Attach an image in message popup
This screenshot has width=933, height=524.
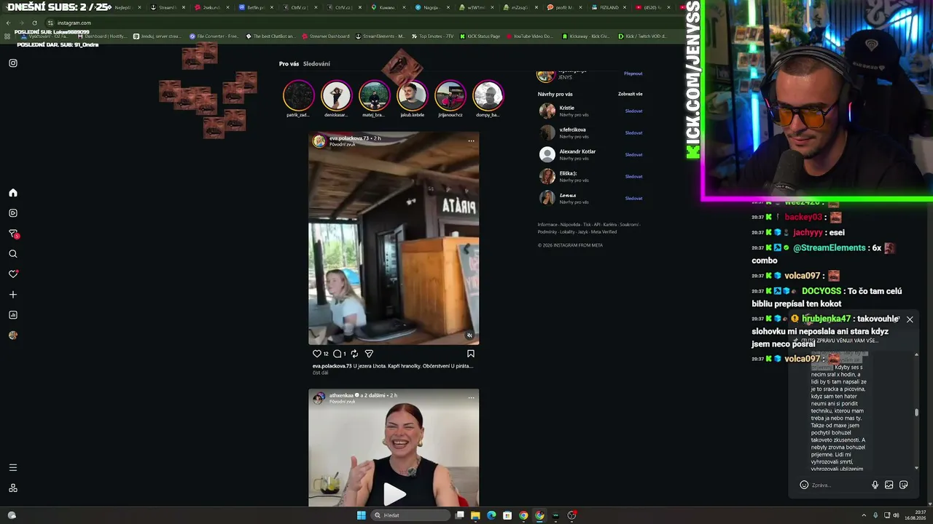(889, 485)
